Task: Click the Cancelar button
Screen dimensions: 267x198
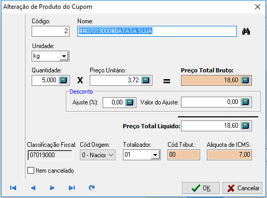Action: (x=242, y=188)
